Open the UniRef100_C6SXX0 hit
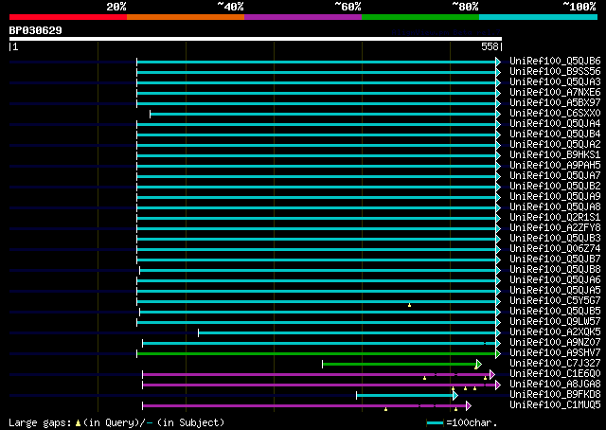Screen dimensions: 606x430 [555, 114]
